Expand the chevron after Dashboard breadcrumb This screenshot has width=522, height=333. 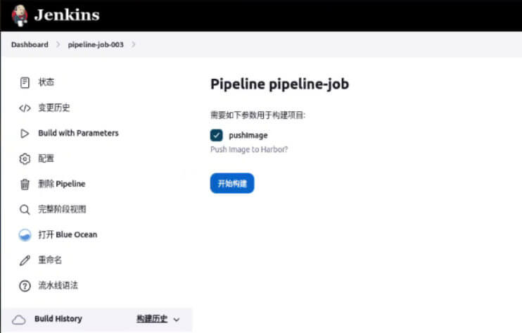[58, 44]
